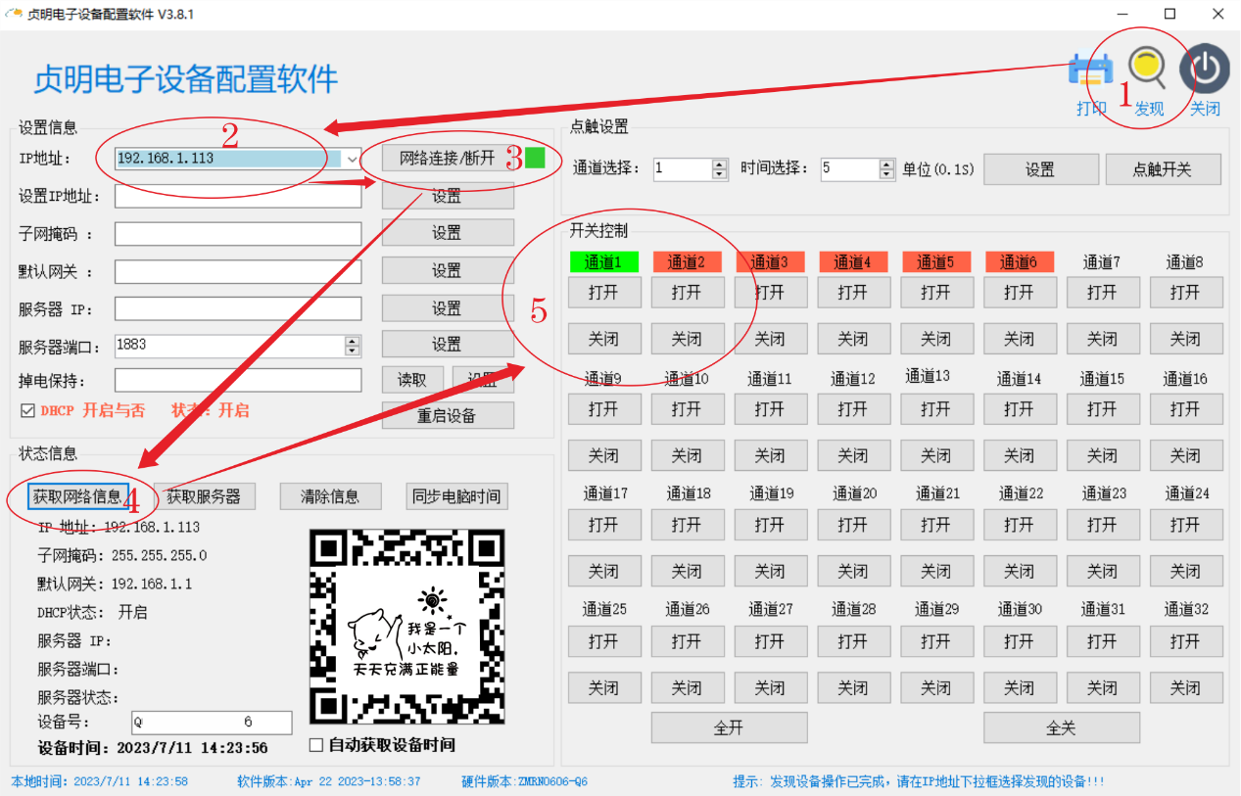This screenshot has height=796, width=1241.
Task: Toggle the DHCP 开启与否 checkbox
Action: pos(27,410)
